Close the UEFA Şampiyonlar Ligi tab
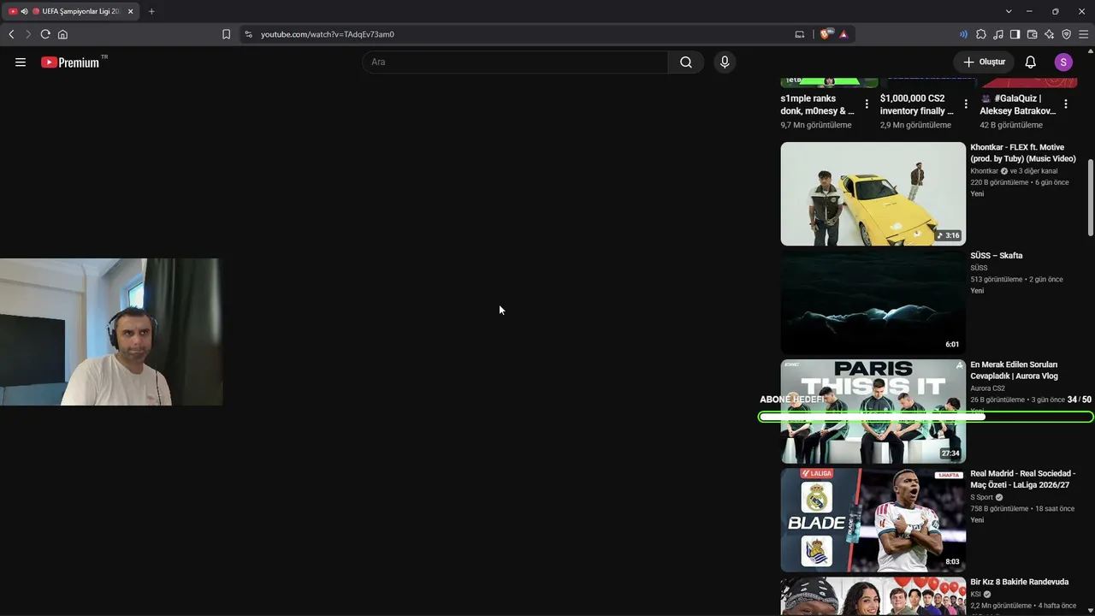 tap(130, 11)
